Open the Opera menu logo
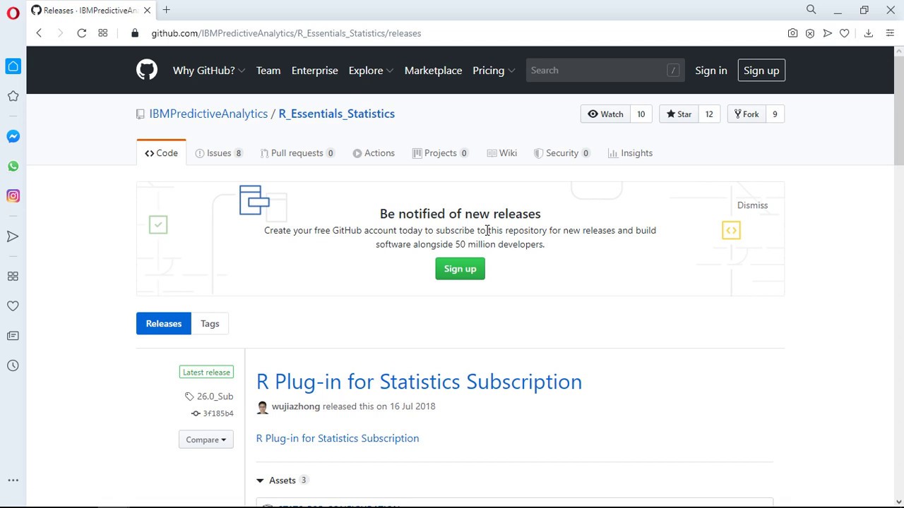 coord(13,13)
